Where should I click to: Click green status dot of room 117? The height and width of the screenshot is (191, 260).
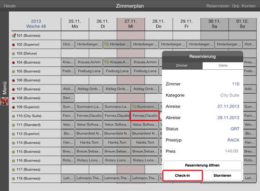(x=13, y=170)
